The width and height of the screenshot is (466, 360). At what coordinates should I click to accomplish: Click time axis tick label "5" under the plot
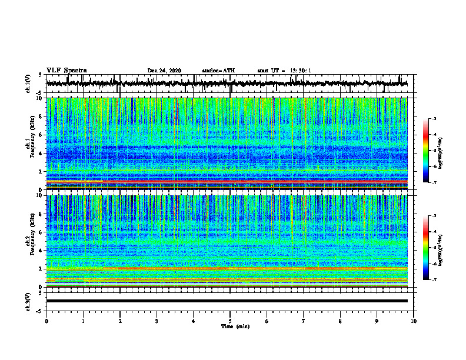pos(230,321)
